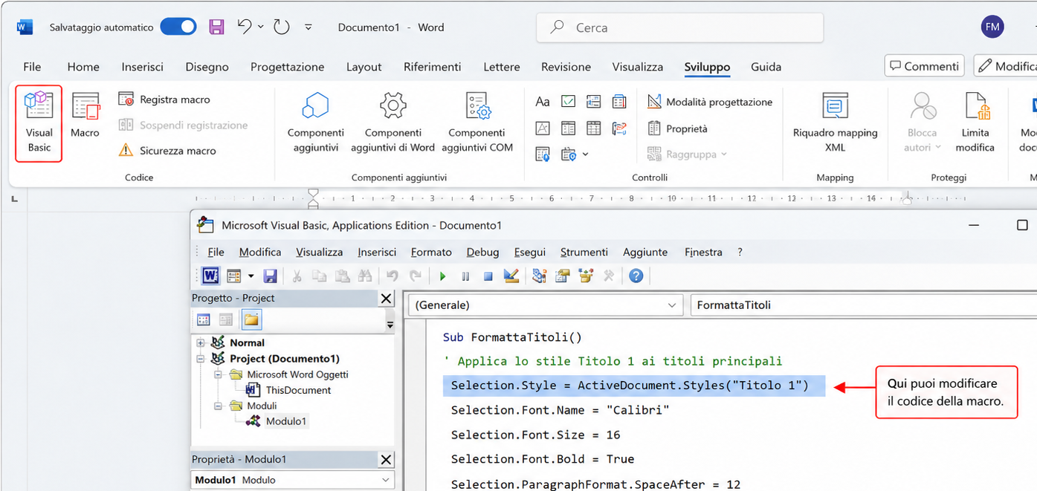Viewport: 1037px width, 491px height.
Task: Insert the checkbox content control
Action: click(568, 102)
